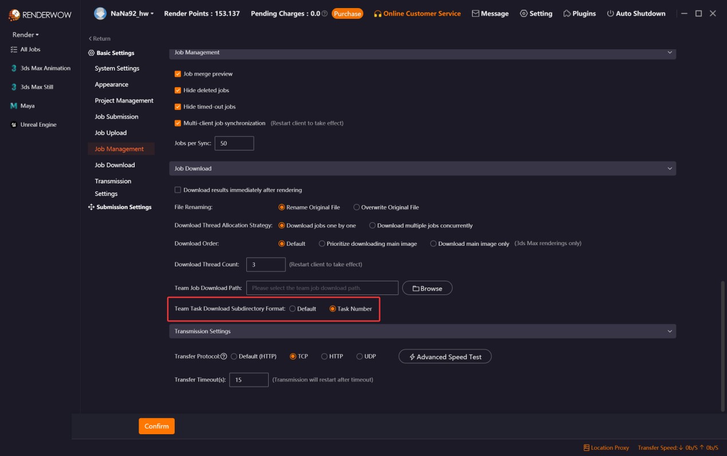Select Task Number subdirectory format

tap(332, 309)
